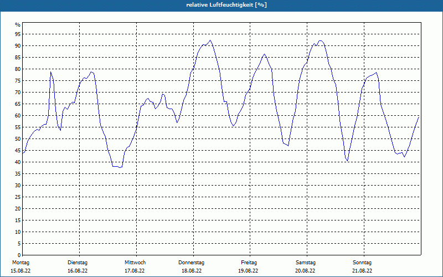Select the 'Montag' day label
443x277 pixels.
(x=20, y=263)
